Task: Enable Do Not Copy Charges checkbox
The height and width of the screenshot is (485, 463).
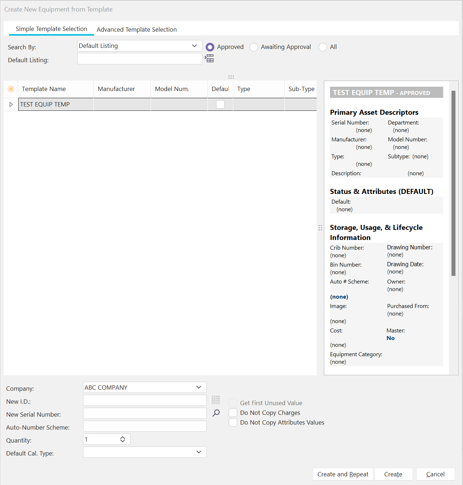Action: tap(233, 413)
